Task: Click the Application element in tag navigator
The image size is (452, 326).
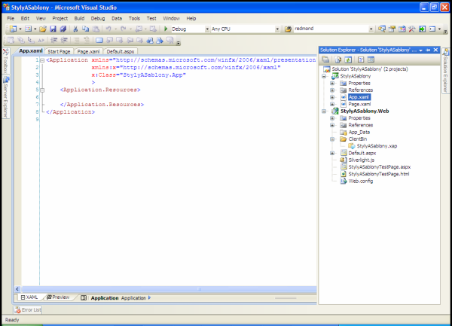Action: [x=133, y=298]
